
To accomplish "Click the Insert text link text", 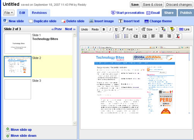I will click(x=132, y=21).
